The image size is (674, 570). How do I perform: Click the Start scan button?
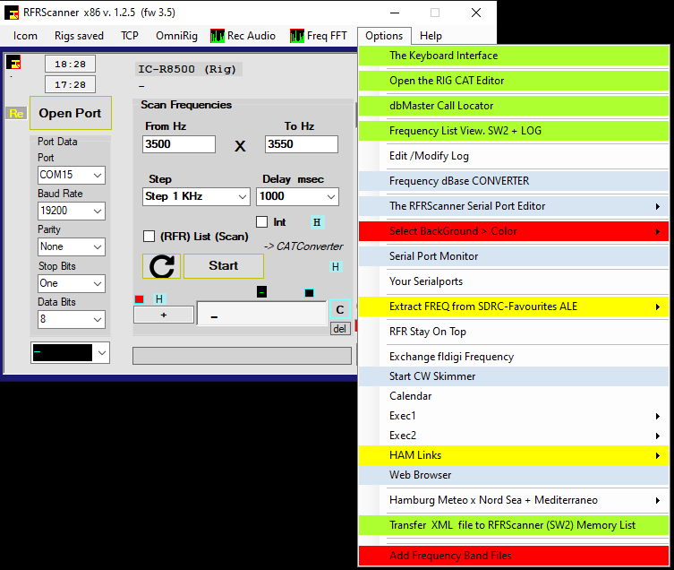click(224, 266)
